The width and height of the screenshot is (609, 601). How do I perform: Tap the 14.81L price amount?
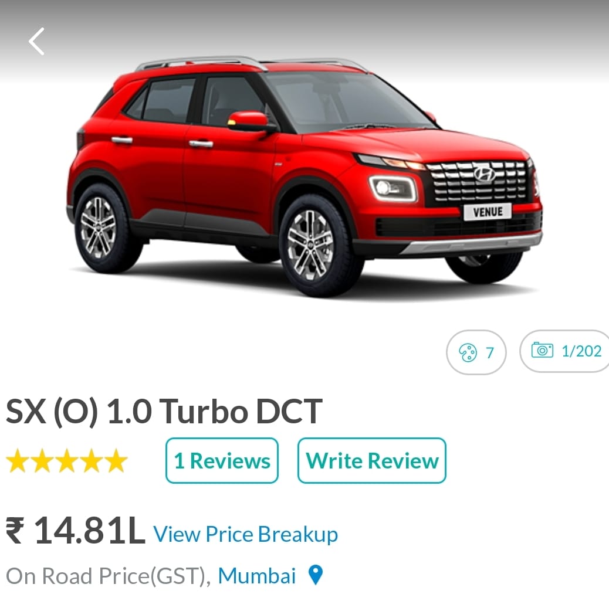pos(90,530)
